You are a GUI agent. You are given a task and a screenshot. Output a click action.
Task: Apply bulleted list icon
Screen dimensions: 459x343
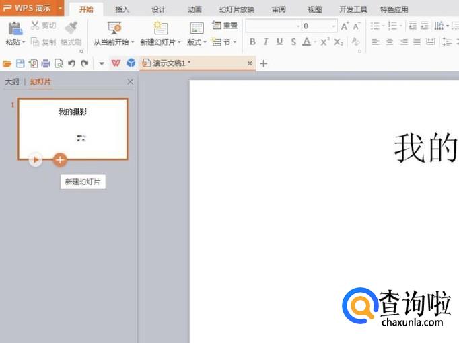(x=376, y=26)
